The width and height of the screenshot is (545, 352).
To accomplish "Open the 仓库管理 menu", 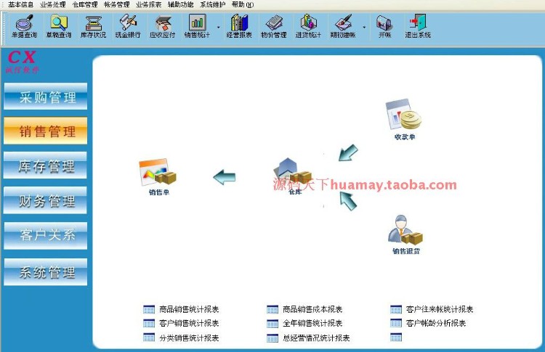I will point(85,4).
